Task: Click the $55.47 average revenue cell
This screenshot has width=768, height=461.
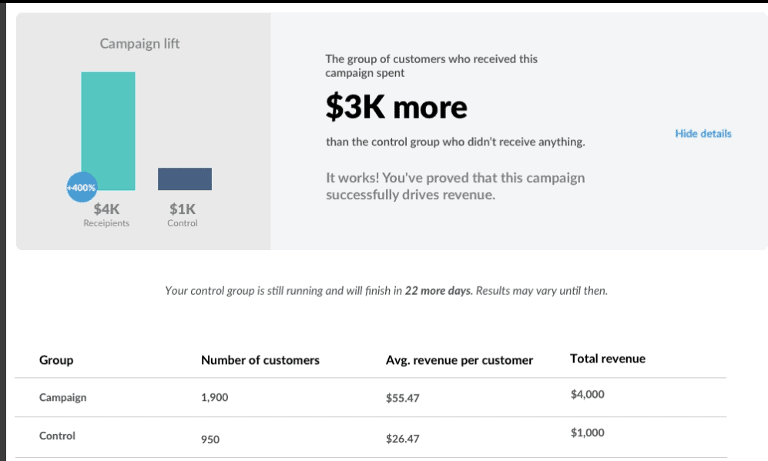Action: 403,398
